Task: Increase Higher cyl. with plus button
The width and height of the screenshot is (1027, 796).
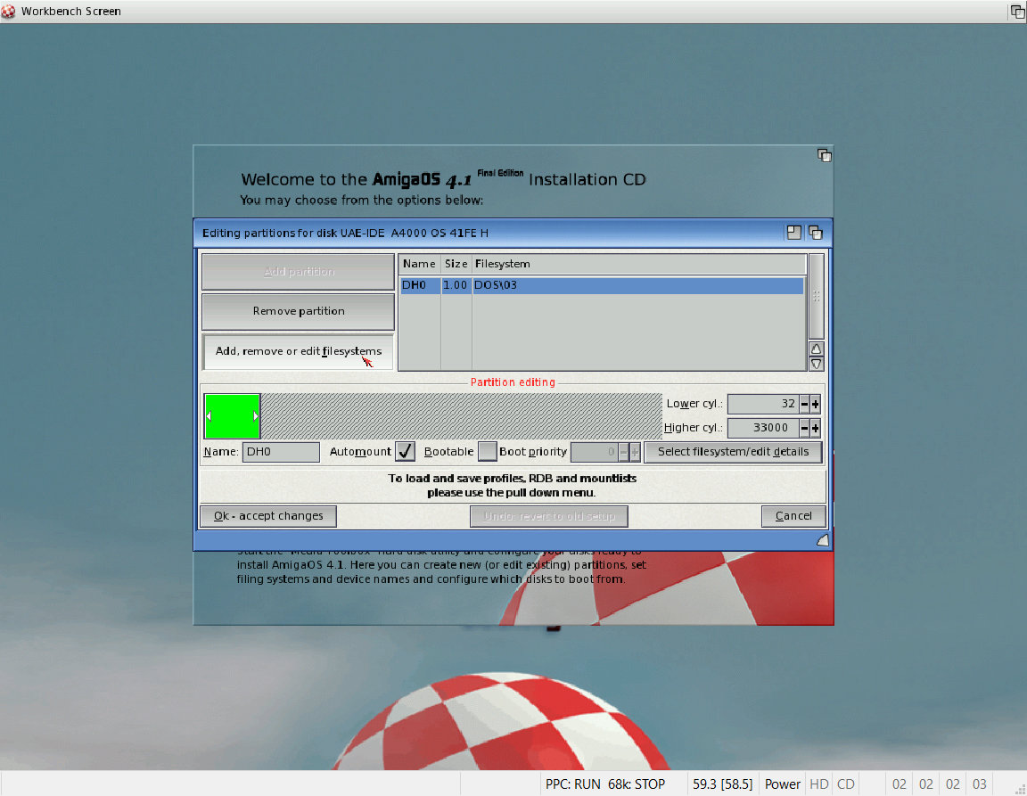Action: click(816, 428)
